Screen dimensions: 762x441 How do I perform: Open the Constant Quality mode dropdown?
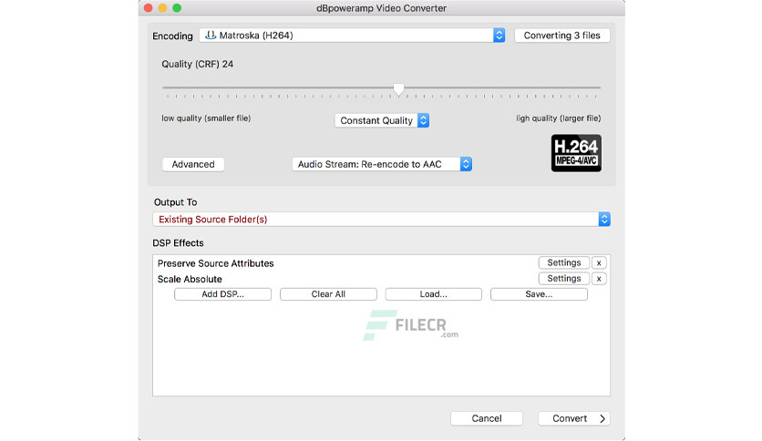tap(382, 120)
